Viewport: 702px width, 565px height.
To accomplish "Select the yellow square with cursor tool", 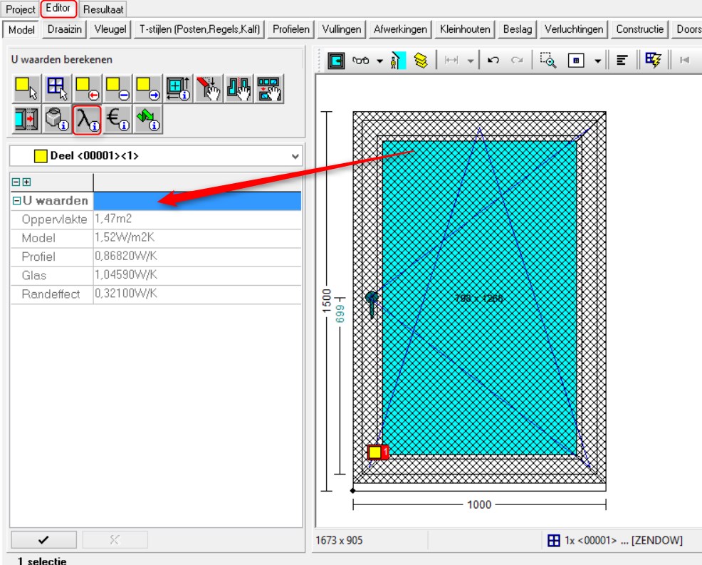I will coord(26,89).
